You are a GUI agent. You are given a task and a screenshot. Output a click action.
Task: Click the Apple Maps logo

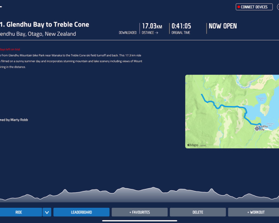pos(193,145)
